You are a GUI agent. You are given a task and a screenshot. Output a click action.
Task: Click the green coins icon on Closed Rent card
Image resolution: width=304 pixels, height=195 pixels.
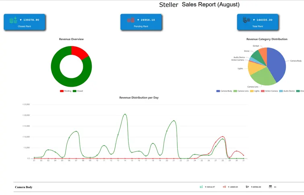13,20
